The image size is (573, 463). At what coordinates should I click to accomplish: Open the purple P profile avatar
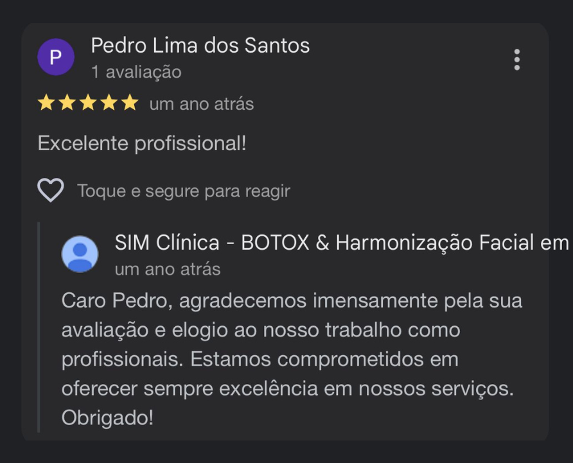(x=56, y=57)
